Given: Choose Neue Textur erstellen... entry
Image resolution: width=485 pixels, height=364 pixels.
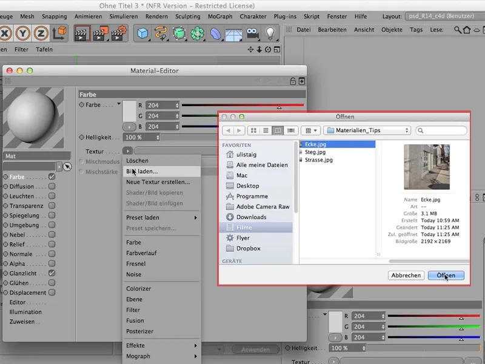Looking at the screenshot, I should click(162, 182).
